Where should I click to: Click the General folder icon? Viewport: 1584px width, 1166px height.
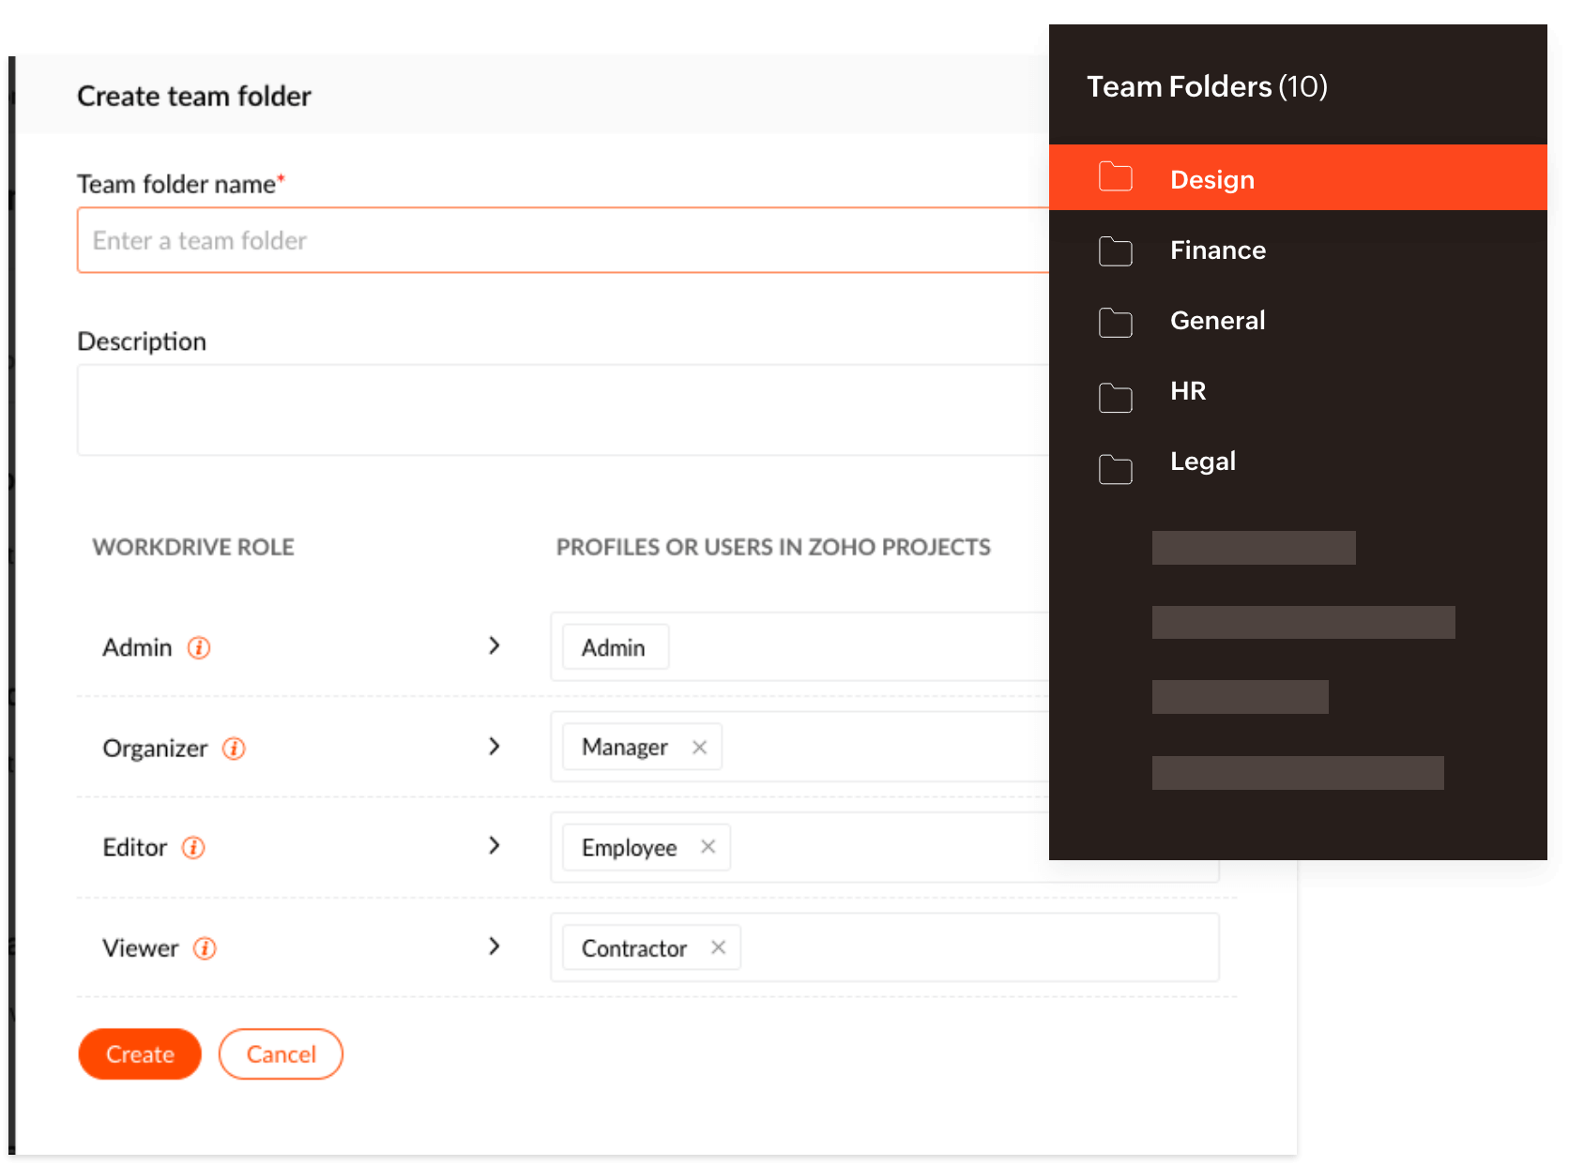click(x=1115, y=322)
